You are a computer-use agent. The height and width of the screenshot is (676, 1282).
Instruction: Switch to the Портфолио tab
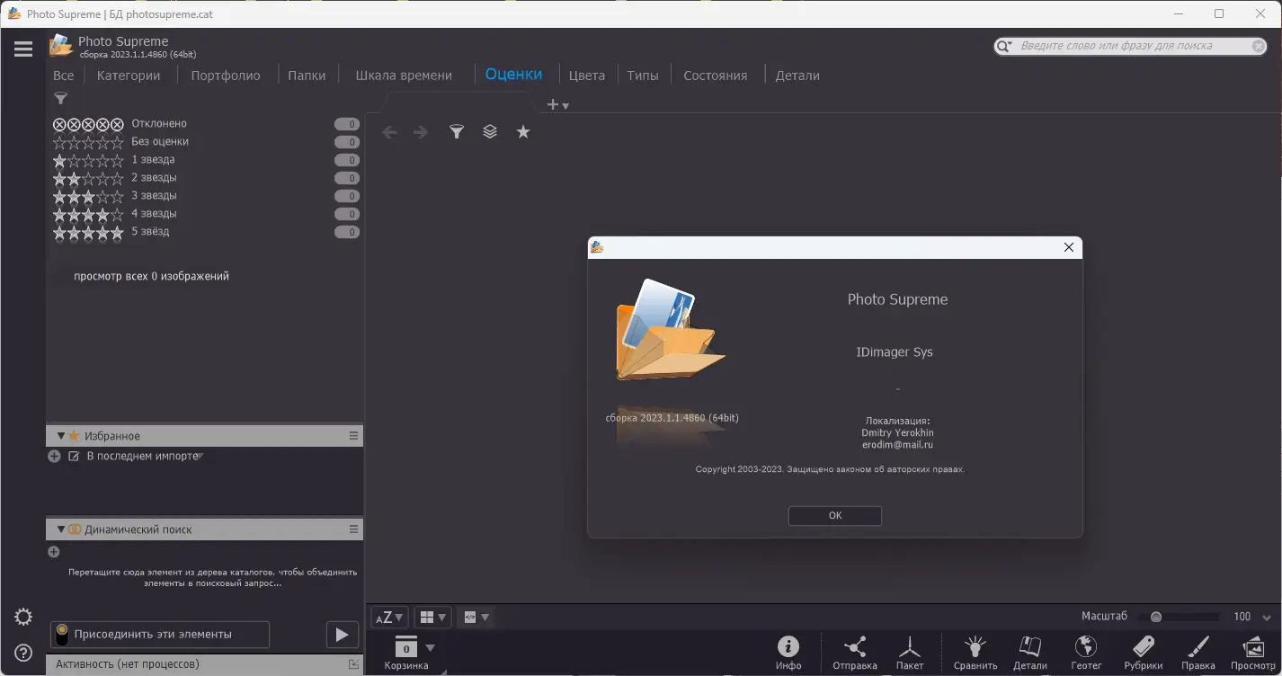[x=226, y=76]
